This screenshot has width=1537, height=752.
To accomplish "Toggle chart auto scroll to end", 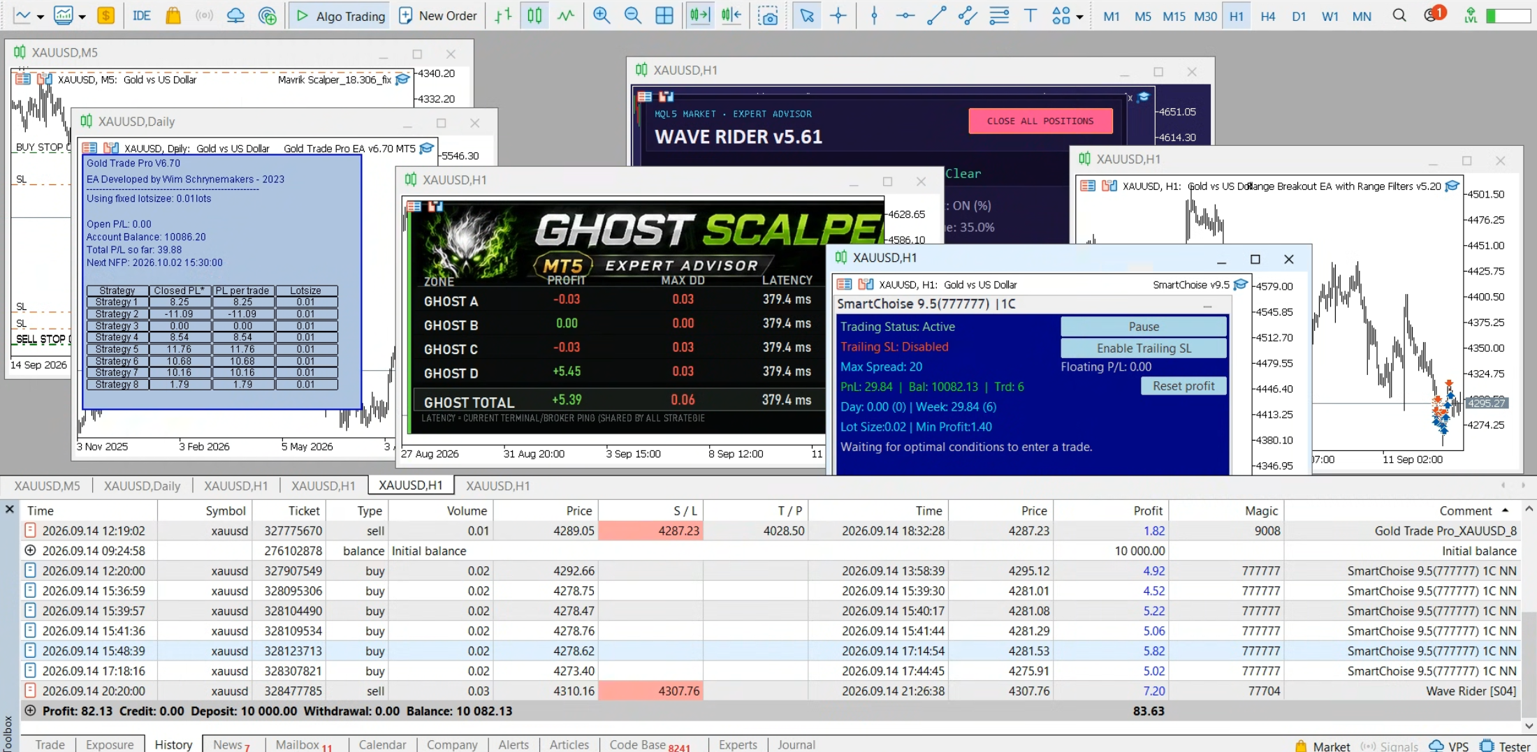I will tap(699, 15).
